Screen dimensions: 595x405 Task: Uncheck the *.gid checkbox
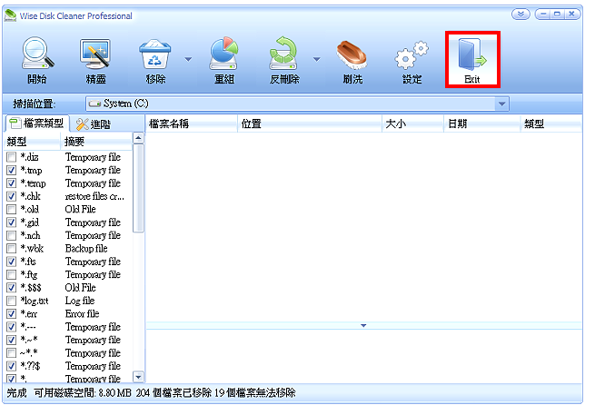[x=12, y=222]
